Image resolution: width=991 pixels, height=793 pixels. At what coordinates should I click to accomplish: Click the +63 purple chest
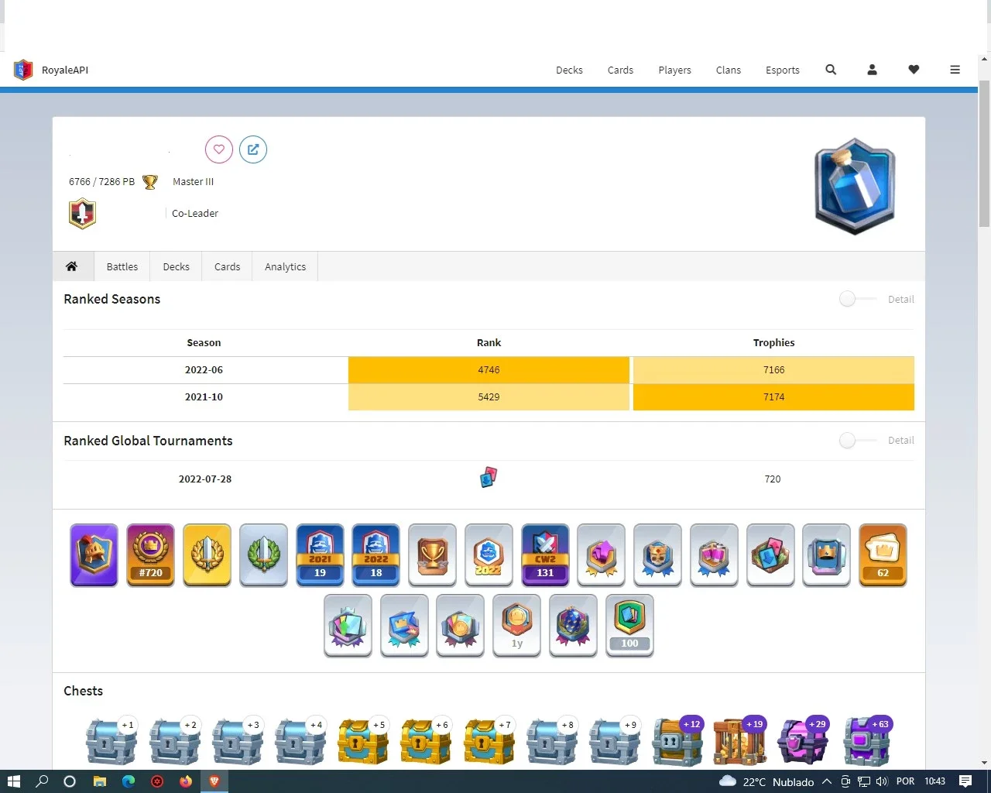click(x=866, y=741)
